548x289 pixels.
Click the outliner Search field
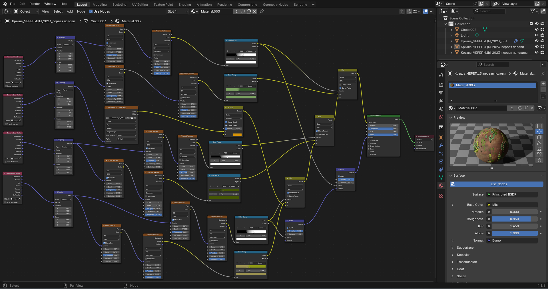489,11
